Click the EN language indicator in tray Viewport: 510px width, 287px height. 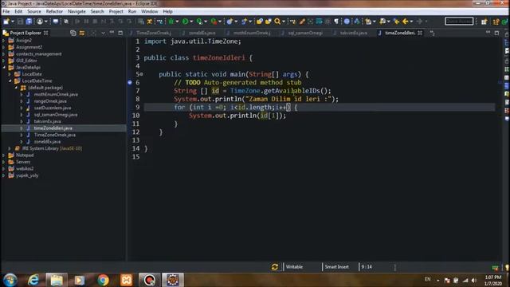427,279
